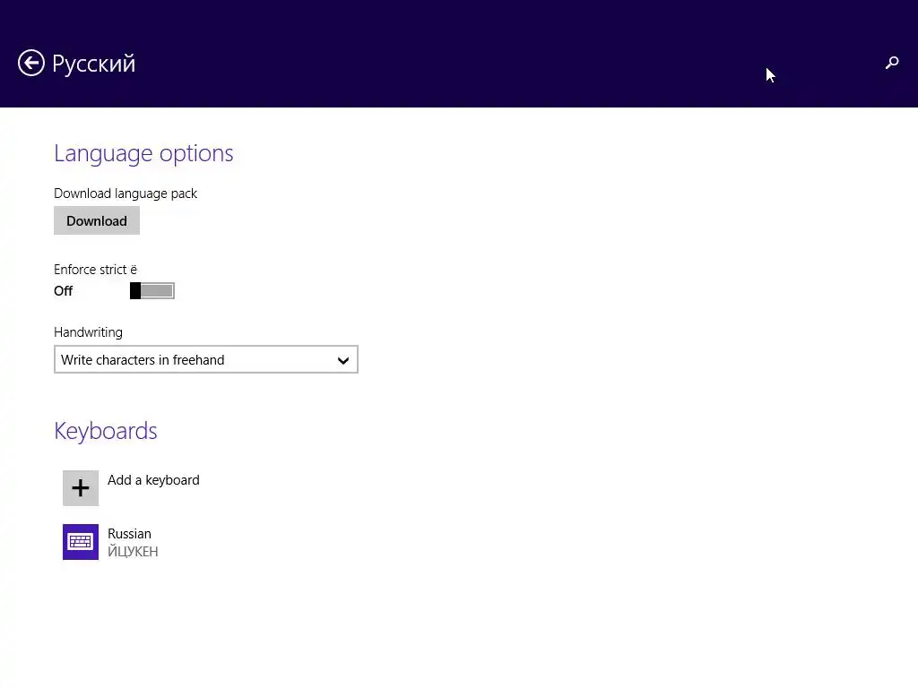Download the language pack

[x=97, y=220]
